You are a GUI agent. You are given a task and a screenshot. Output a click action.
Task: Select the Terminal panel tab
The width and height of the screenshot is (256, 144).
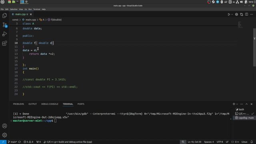(x=68, y=104)
